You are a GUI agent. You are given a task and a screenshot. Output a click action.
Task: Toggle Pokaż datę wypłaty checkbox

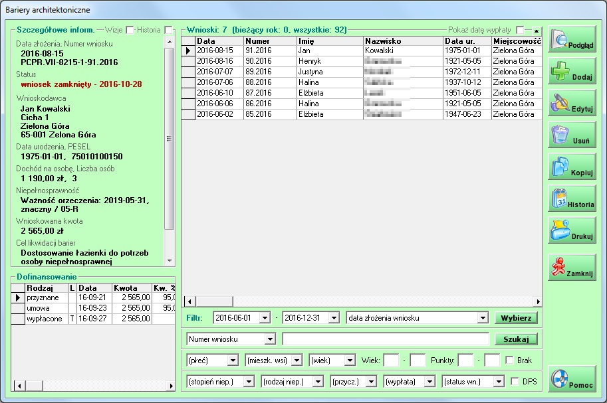click(x=520, y=30)
